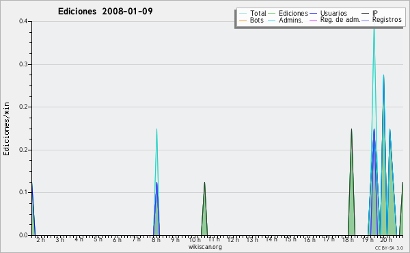Click the 'CC BY-SA 3.0' license text
Screen dimensions: 410x253
point(389,248)
